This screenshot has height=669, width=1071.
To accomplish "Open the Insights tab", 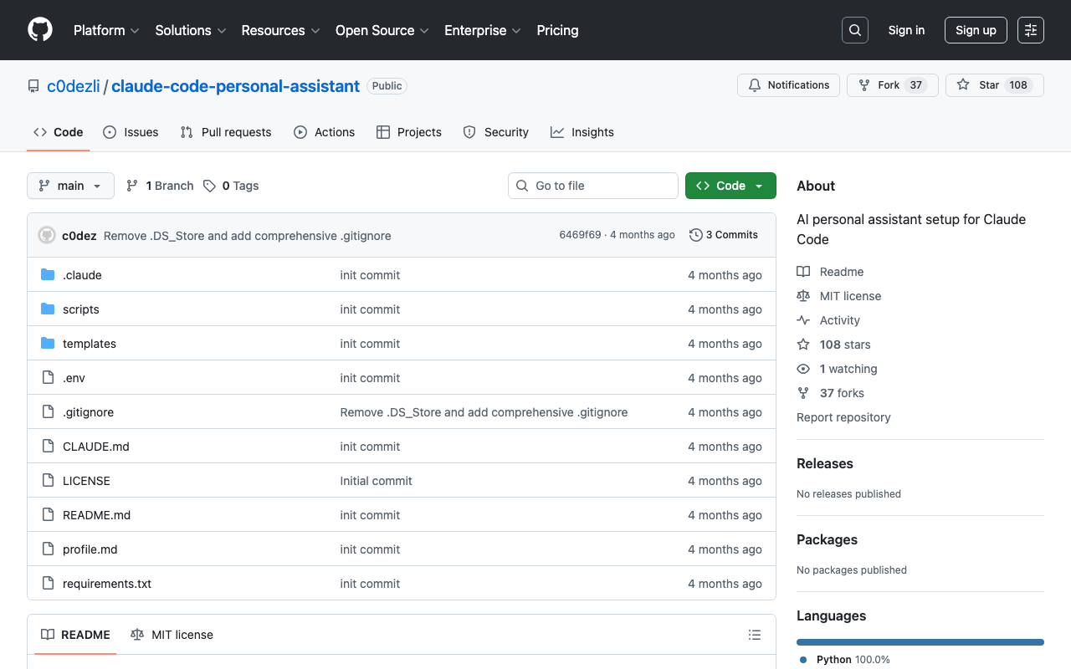I will [582, 132].
